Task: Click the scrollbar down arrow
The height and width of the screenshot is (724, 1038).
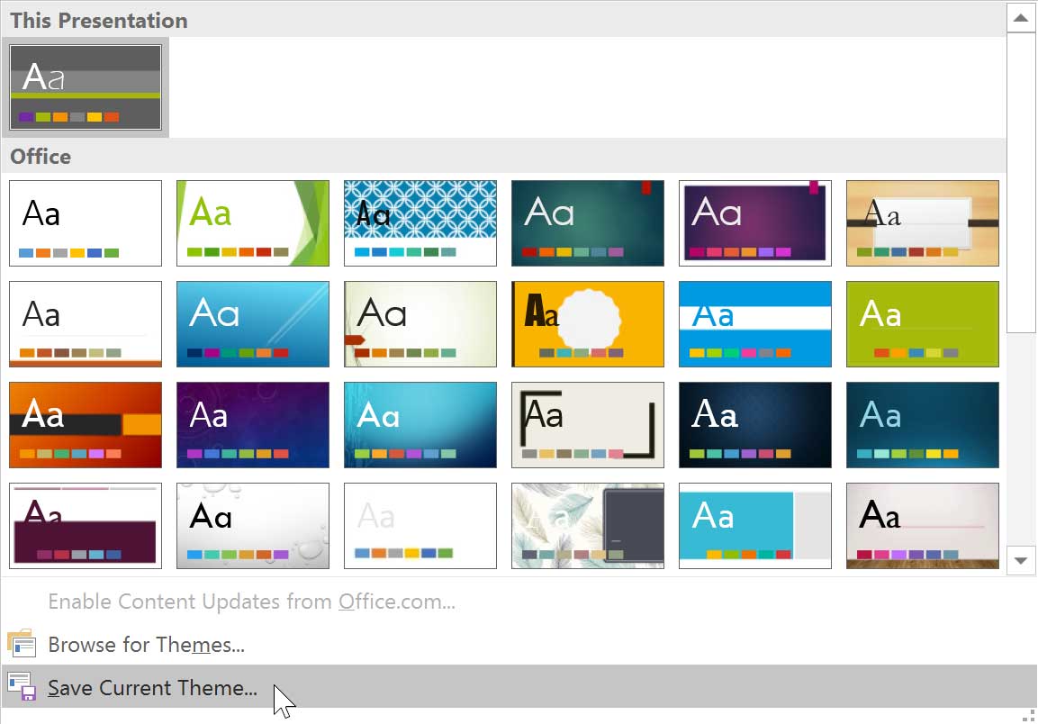Action: (1021, 560)
